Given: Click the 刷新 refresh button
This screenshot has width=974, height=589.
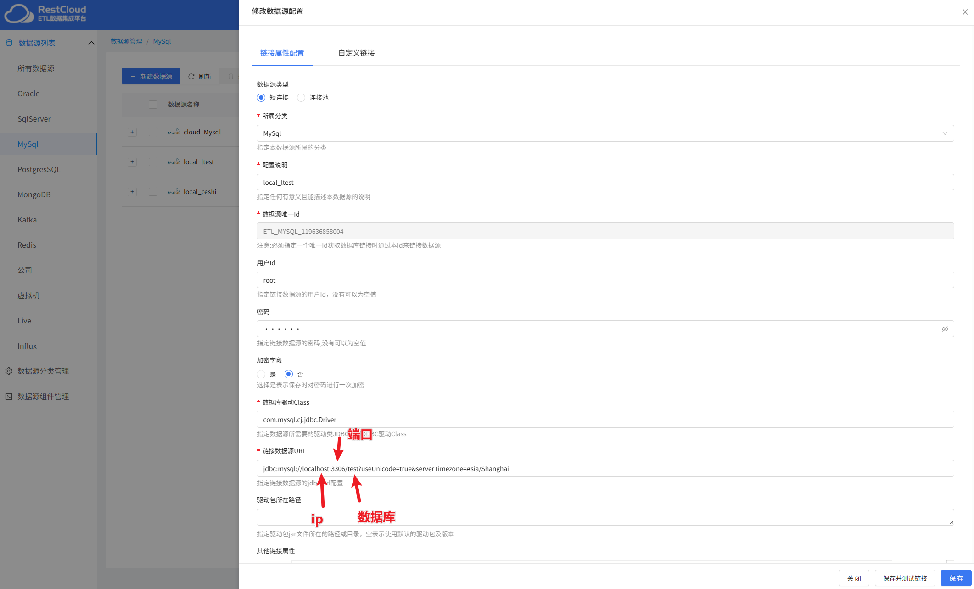Looking at the screenshot, I should click(x=200, y=77).
